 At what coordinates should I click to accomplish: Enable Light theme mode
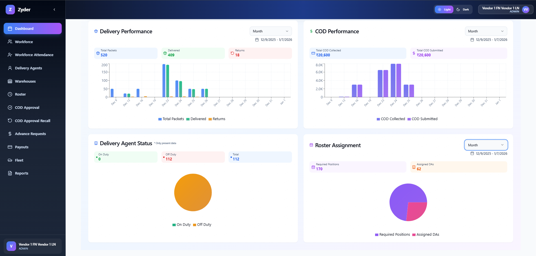point(444,9)
